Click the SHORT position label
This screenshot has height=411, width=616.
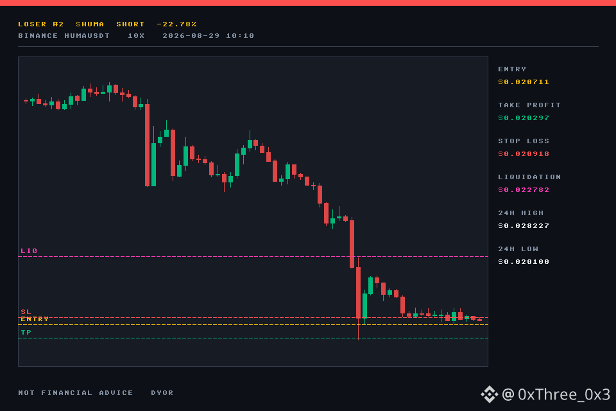130,24
